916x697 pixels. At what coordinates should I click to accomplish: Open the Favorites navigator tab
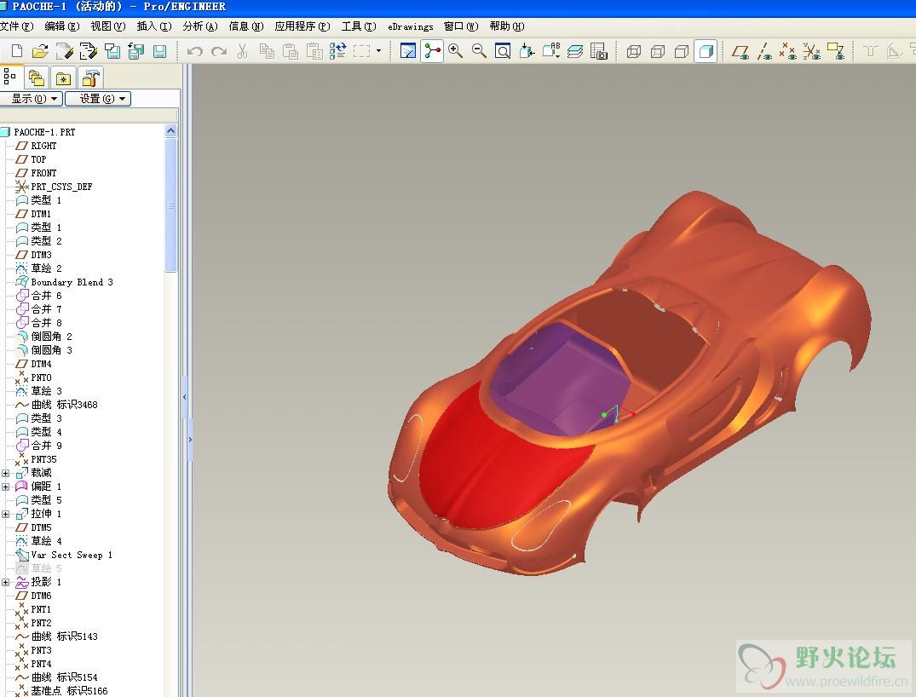pos(64,78)
